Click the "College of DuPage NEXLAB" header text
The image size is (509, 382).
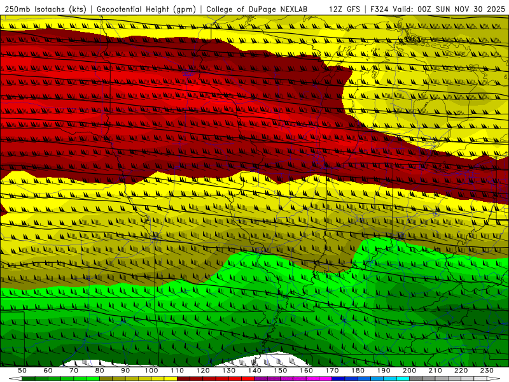(257, 9)
